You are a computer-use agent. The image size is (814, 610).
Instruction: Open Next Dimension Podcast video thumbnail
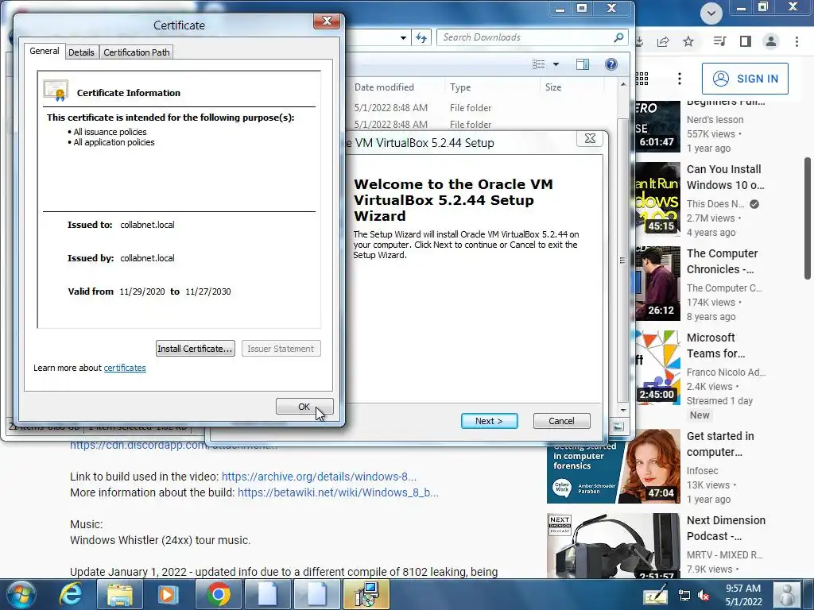tap(613, 546)
